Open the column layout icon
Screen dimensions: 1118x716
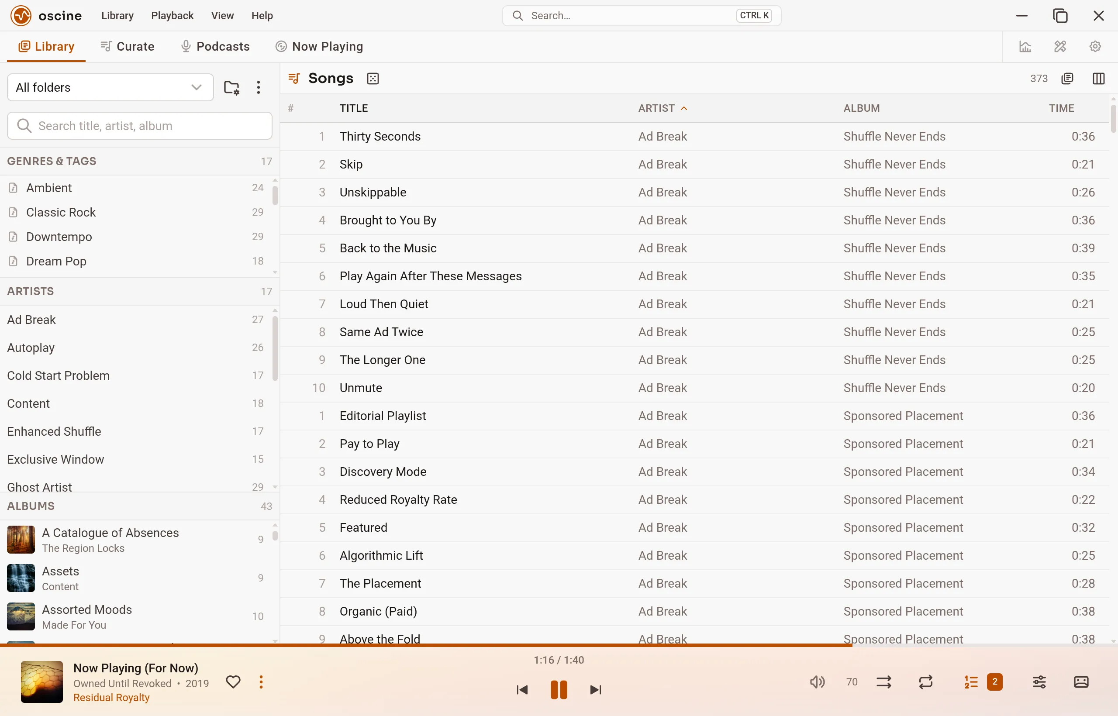pos(1098,79)
